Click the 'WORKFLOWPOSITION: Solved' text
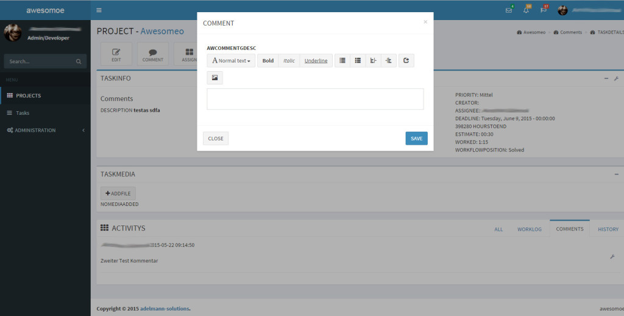Viewport: 624px width, 316px height. pyautogui.click(x=490, y=150)
